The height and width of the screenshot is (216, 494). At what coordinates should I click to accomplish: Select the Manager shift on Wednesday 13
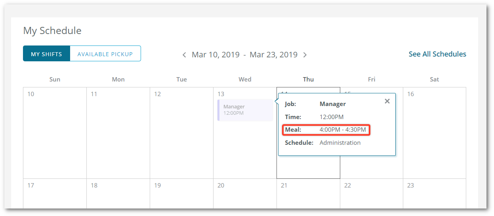[245, 110]
